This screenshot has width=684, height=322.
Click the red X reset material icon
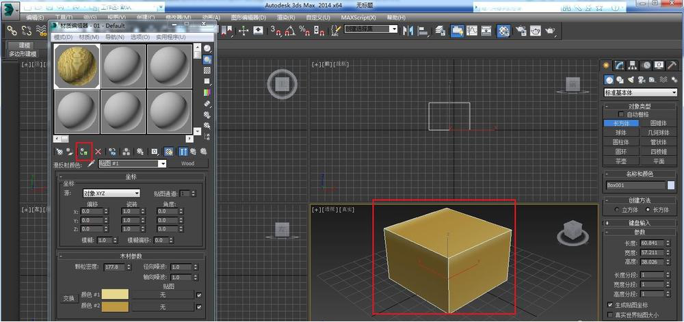(x=98, y=151)
